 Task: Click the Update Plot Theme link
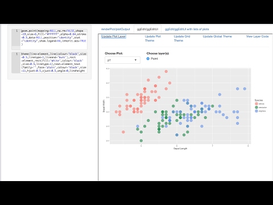(153, 38)
